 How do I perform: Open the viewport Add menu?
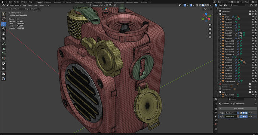click(x=36, y=5)
